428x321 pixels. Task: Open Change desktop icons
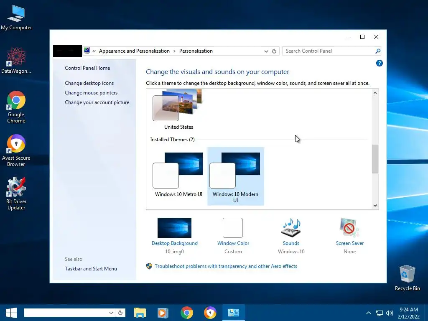tap(89, 83)
